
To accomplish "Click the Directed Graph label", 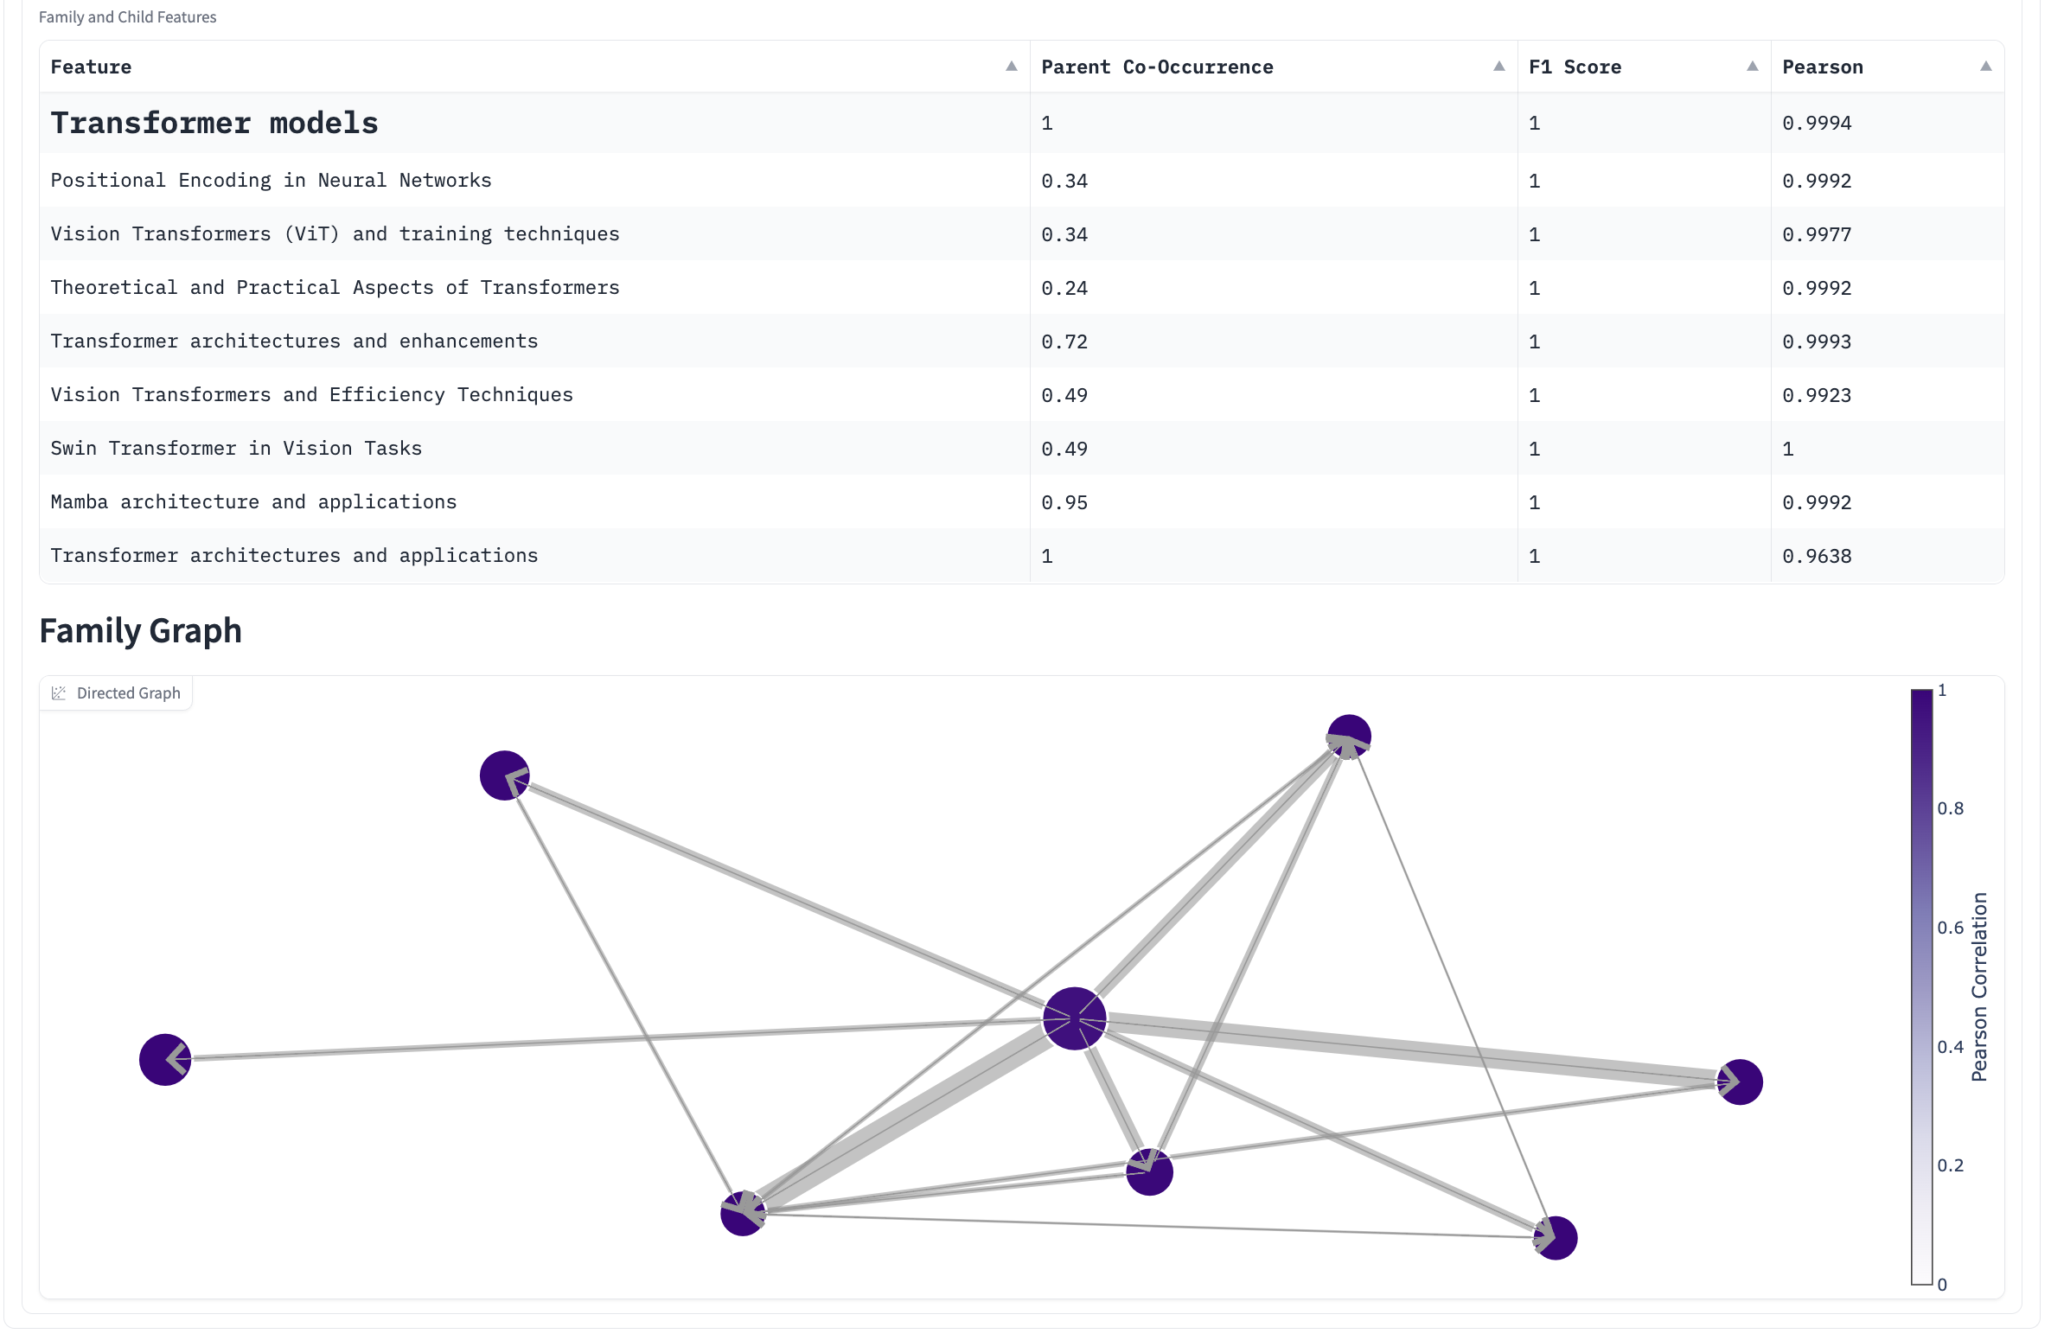I will pyautogui.click(x=128, y=693).
